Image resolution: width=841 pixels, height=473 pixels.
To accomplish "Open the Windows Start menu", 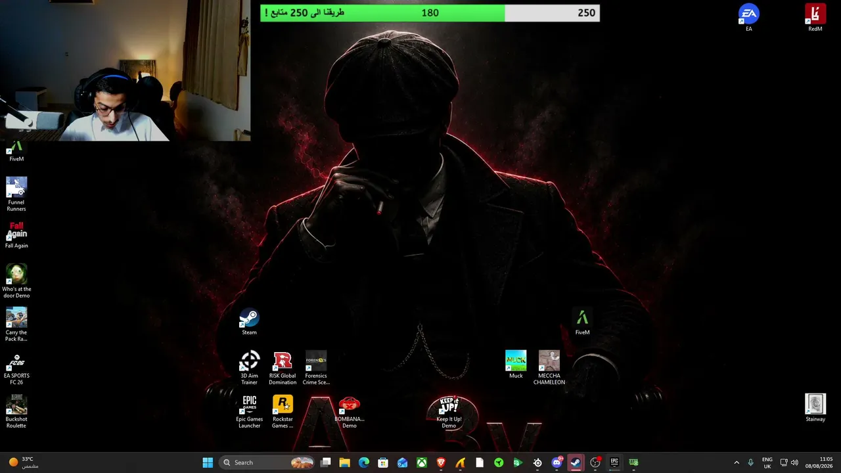I will [208, 462].
